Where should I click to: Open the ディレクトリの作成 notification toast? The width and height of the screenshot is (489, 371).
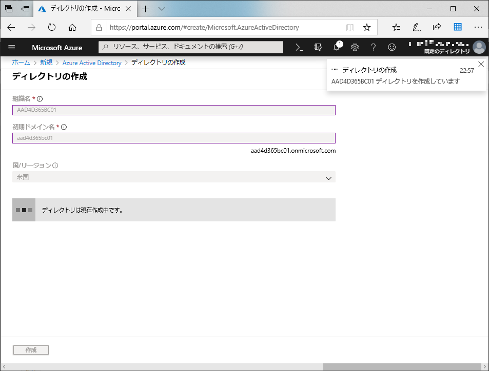[406, 75]
